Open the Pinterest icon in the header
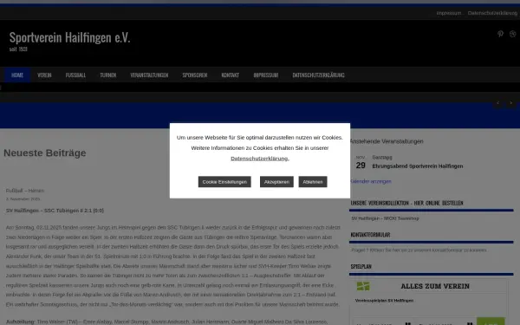The image size is (520, 325). (500, 34)
